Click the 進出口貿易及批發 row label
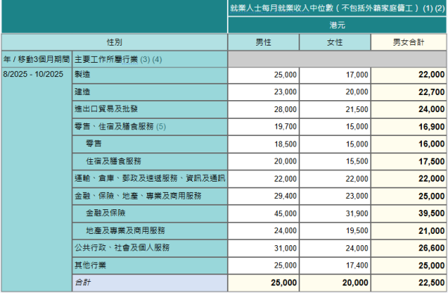The image size is (448, 293). (150, 109)
